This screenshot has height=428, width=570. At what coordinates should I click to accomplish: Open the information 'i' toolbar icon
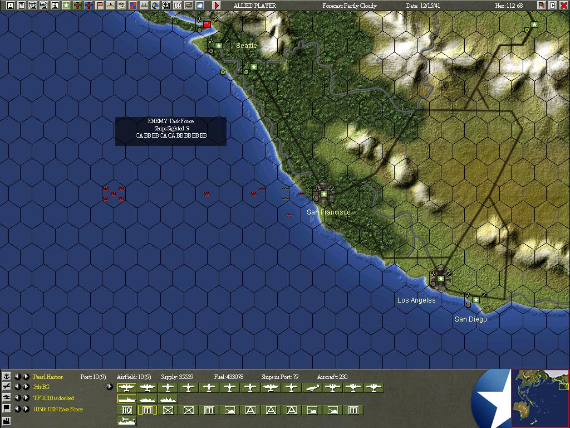pos(55,5)
